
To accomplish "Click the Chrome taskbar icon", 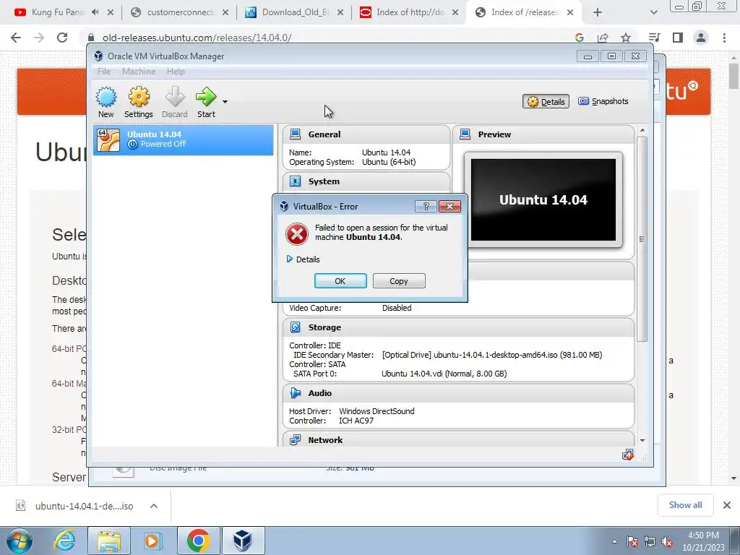I will tap(198, 541).
